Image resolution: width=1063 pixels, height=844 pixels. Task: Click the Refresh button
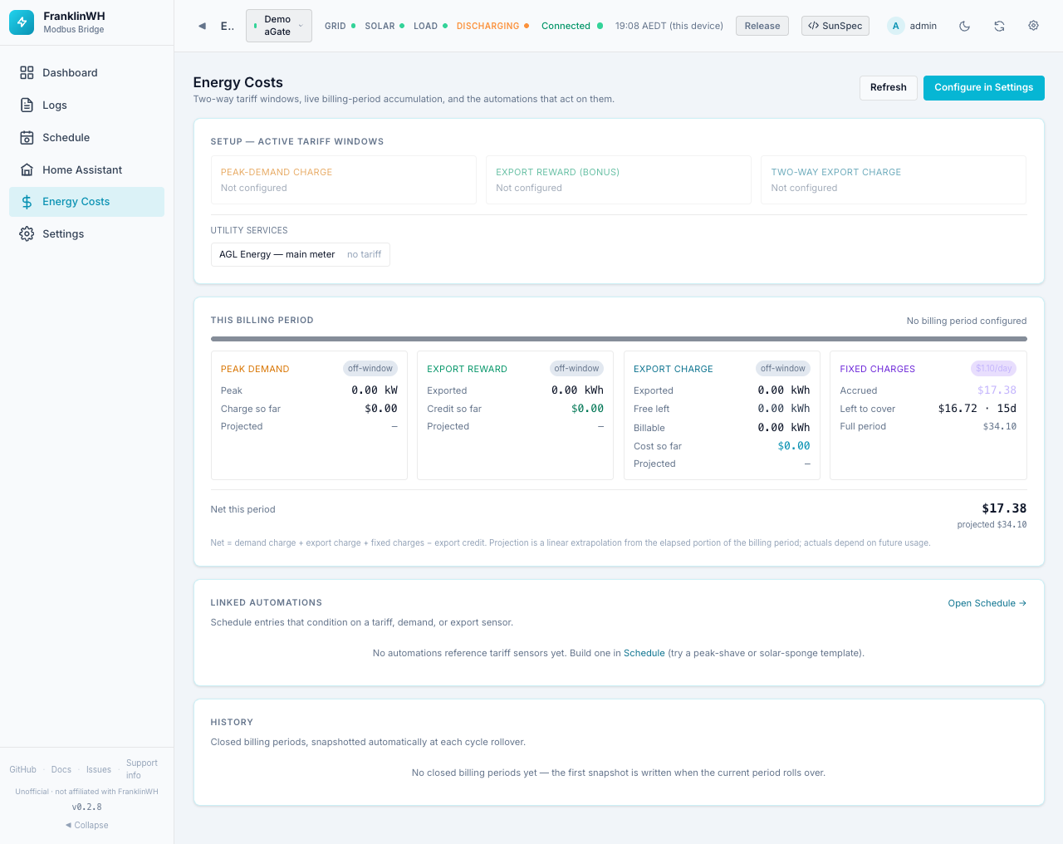[889, 88]
